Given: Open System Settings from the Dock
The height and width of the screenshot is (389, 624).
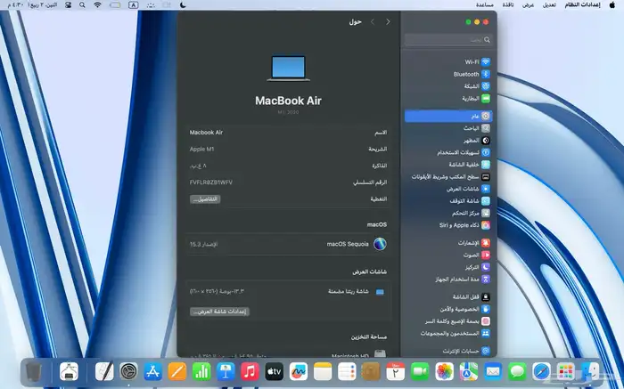Looking at the screenshot, I should pos(128,372).
